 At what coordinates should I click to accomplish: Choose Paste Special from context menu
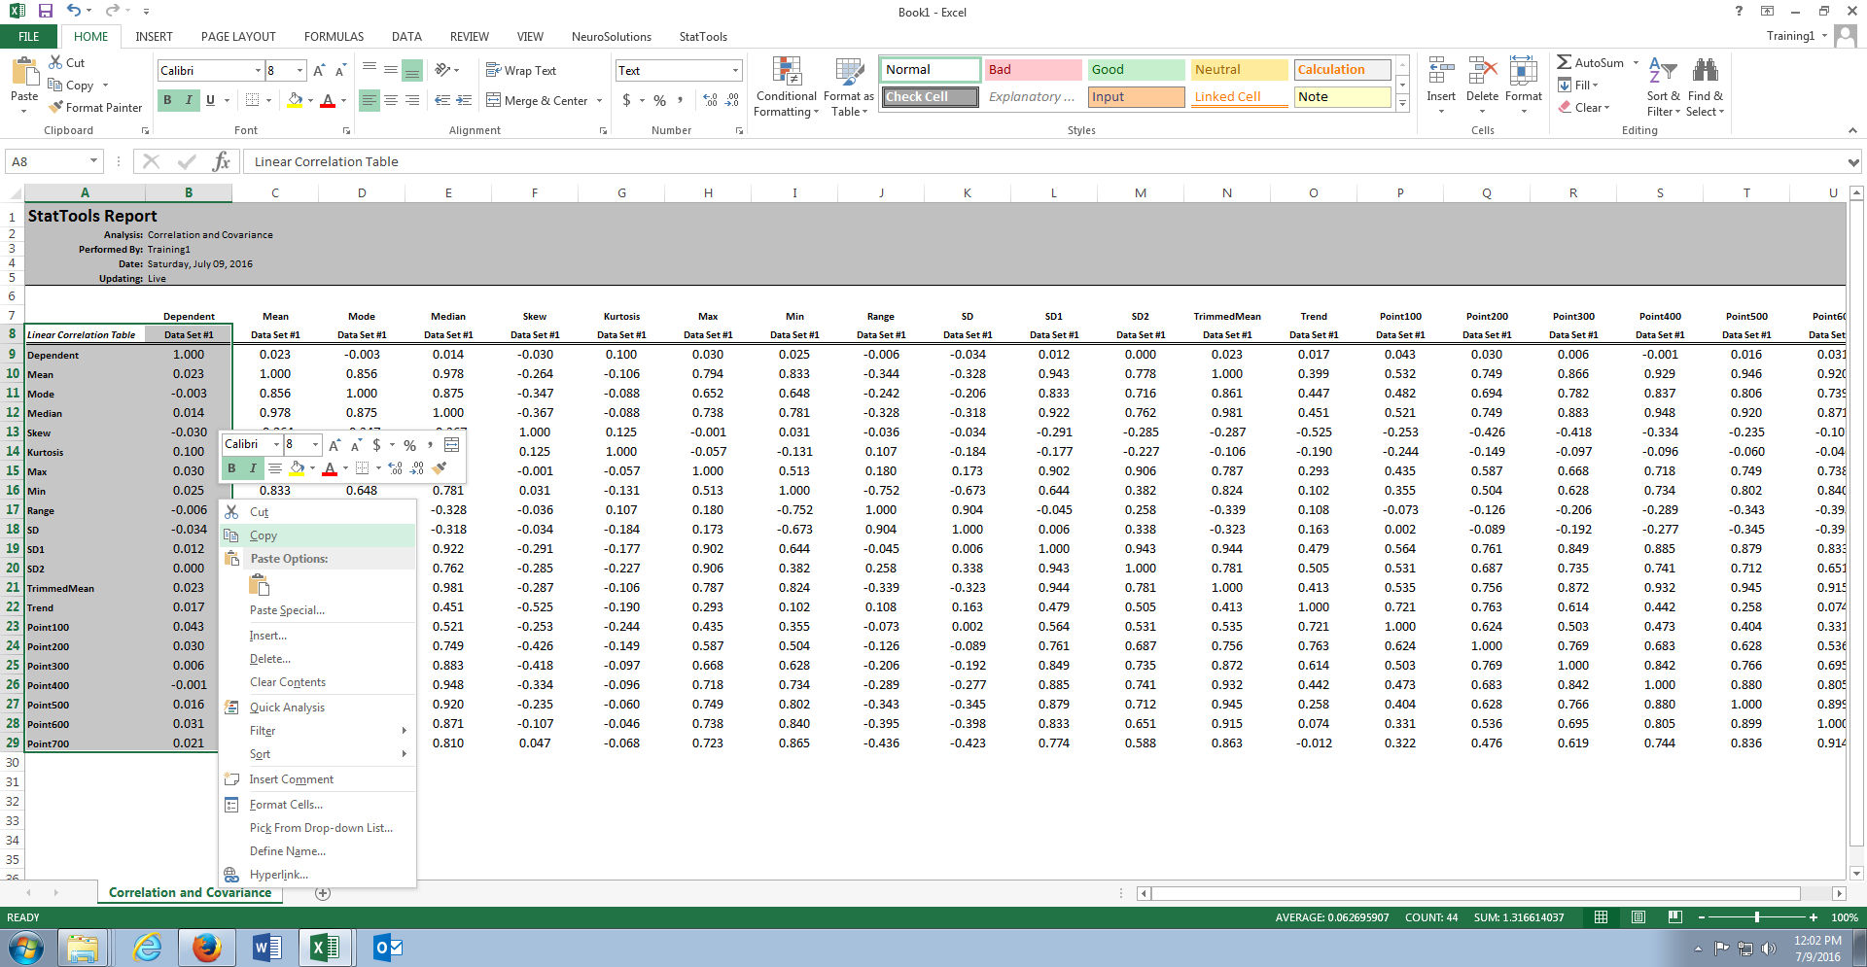click(x=318, y=610)
